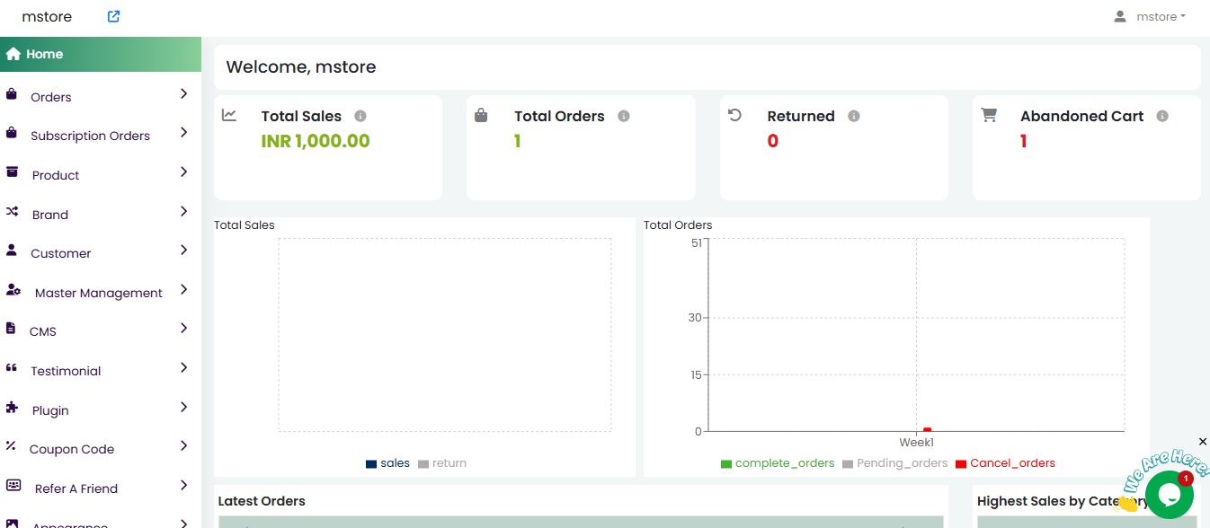This screenshot has width=1210, height=528.
Task: Click the red Cancel_orders bar at Week1
Action: click(x=927, y=430)
